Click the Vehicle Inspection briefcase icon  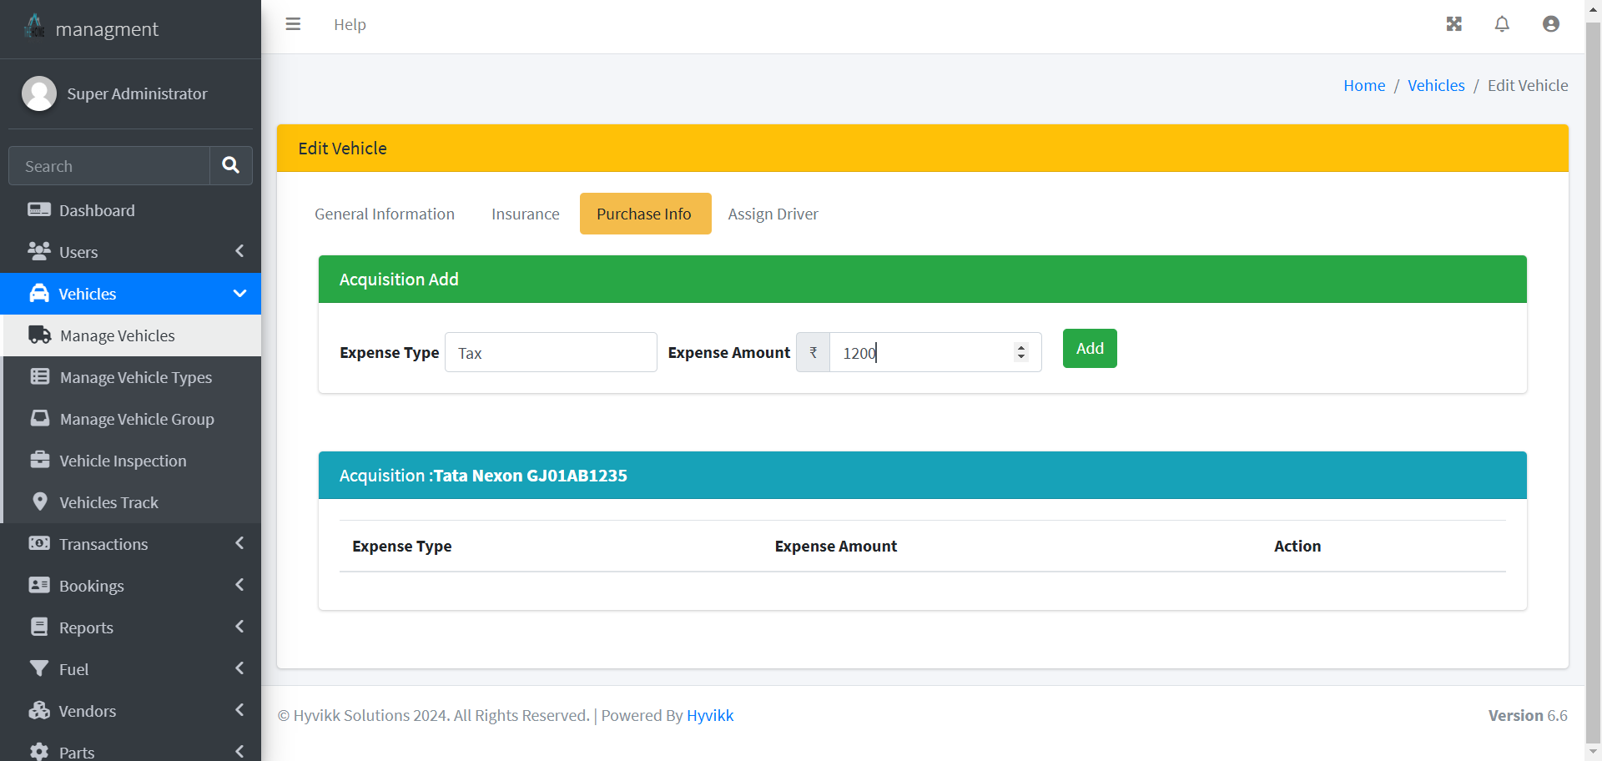pyautogui.click(x=39, y=460)
